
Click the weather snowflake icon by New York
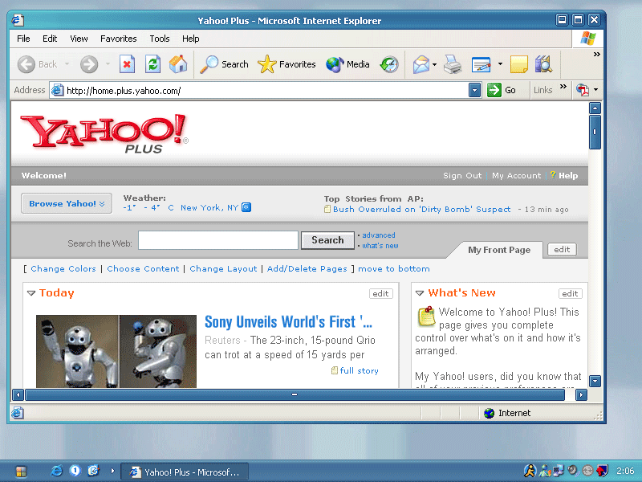click(x=246, y=207)
